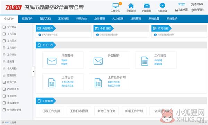Click 暂无内部邮件信息 notice text
Image resolution: width=208 pixels, height=125 pixels.
pos(50,35)
